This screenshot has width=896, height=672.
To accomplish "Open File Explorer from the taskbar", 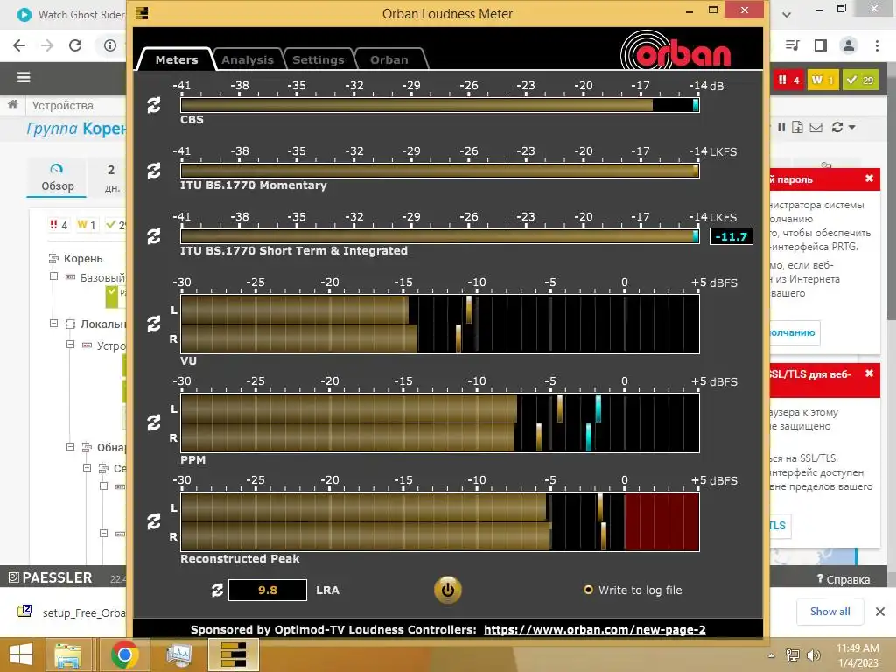I will (69, 654).
